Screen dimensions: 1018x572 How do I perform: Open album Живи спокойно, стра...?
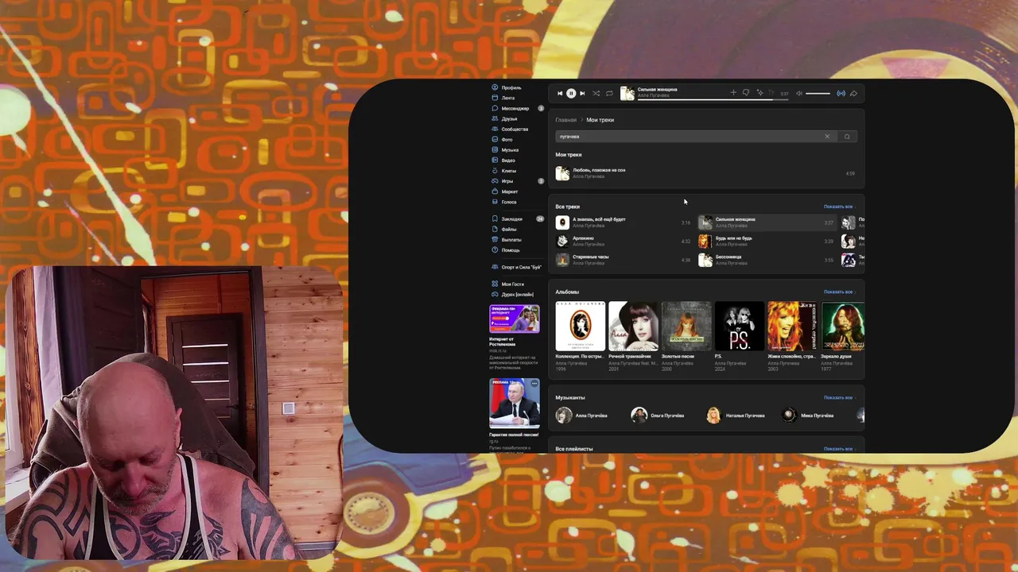(x=792, y=326)
